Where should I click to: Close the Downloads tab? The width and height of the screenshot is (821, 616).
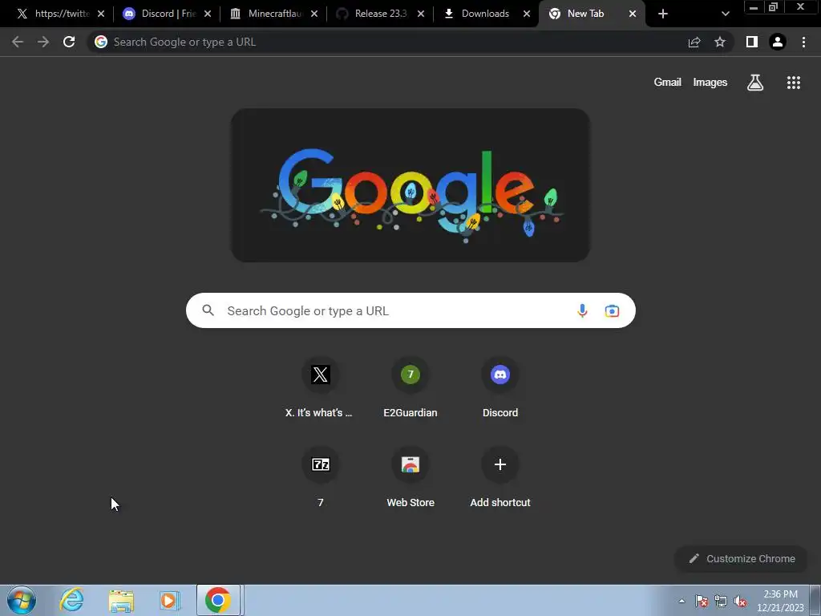pos(527,14)
